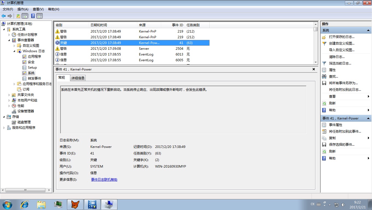Select EventLog event 6013 row
This screenshot has height=210, width=372.
point(132,54)
